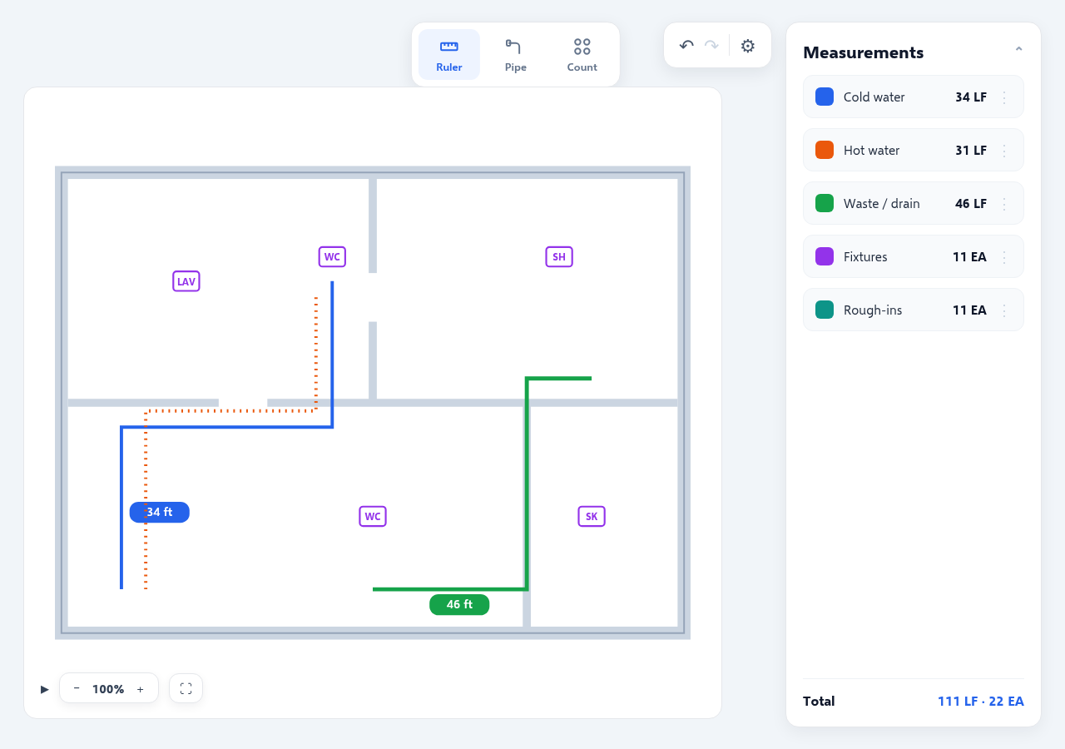Click the blue Cold water color swatch
This screenshot has width=1065, height=749.
click(x=825, y=97)
